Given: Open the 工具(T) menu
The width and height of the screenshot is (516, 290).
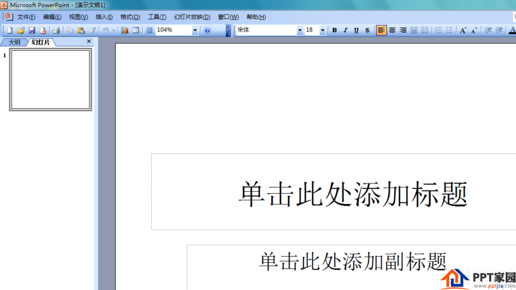Looking at the screenshot, I should (x=157, y=17).
